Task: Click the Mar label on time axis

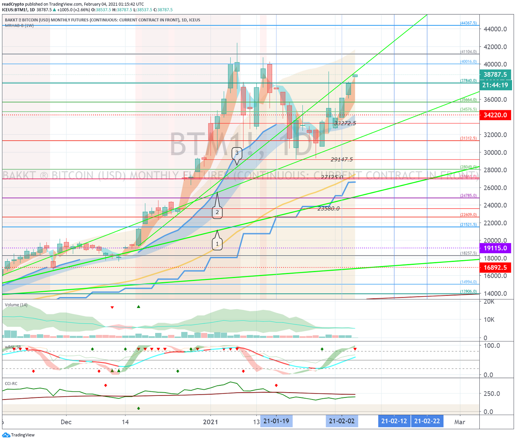Action: point(460,422)
